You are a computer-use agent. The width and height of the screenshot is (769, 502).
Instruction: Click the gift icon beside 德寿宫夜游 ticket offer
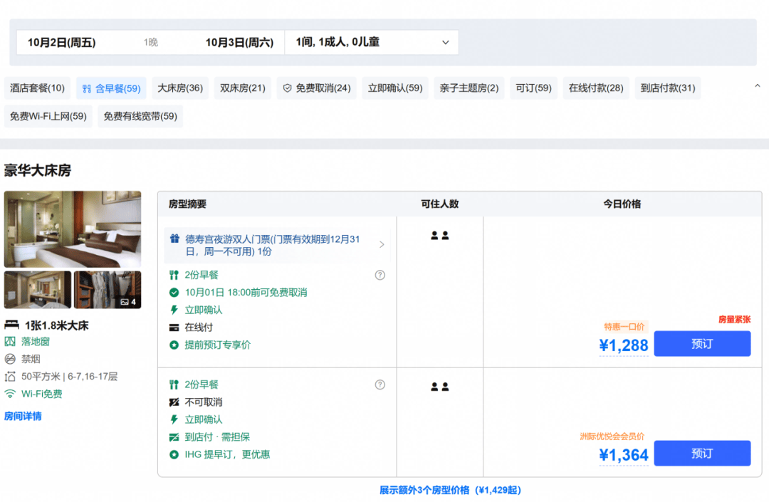[x=174, y=239]
